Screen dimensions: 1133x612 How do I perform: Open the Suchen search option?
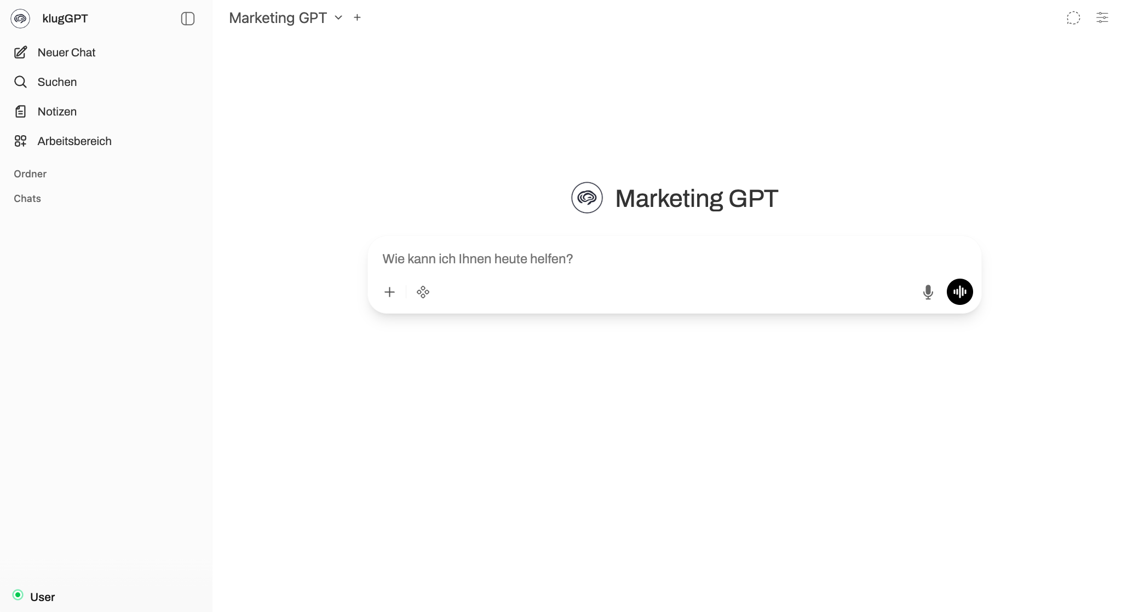(x=57, y=82)
